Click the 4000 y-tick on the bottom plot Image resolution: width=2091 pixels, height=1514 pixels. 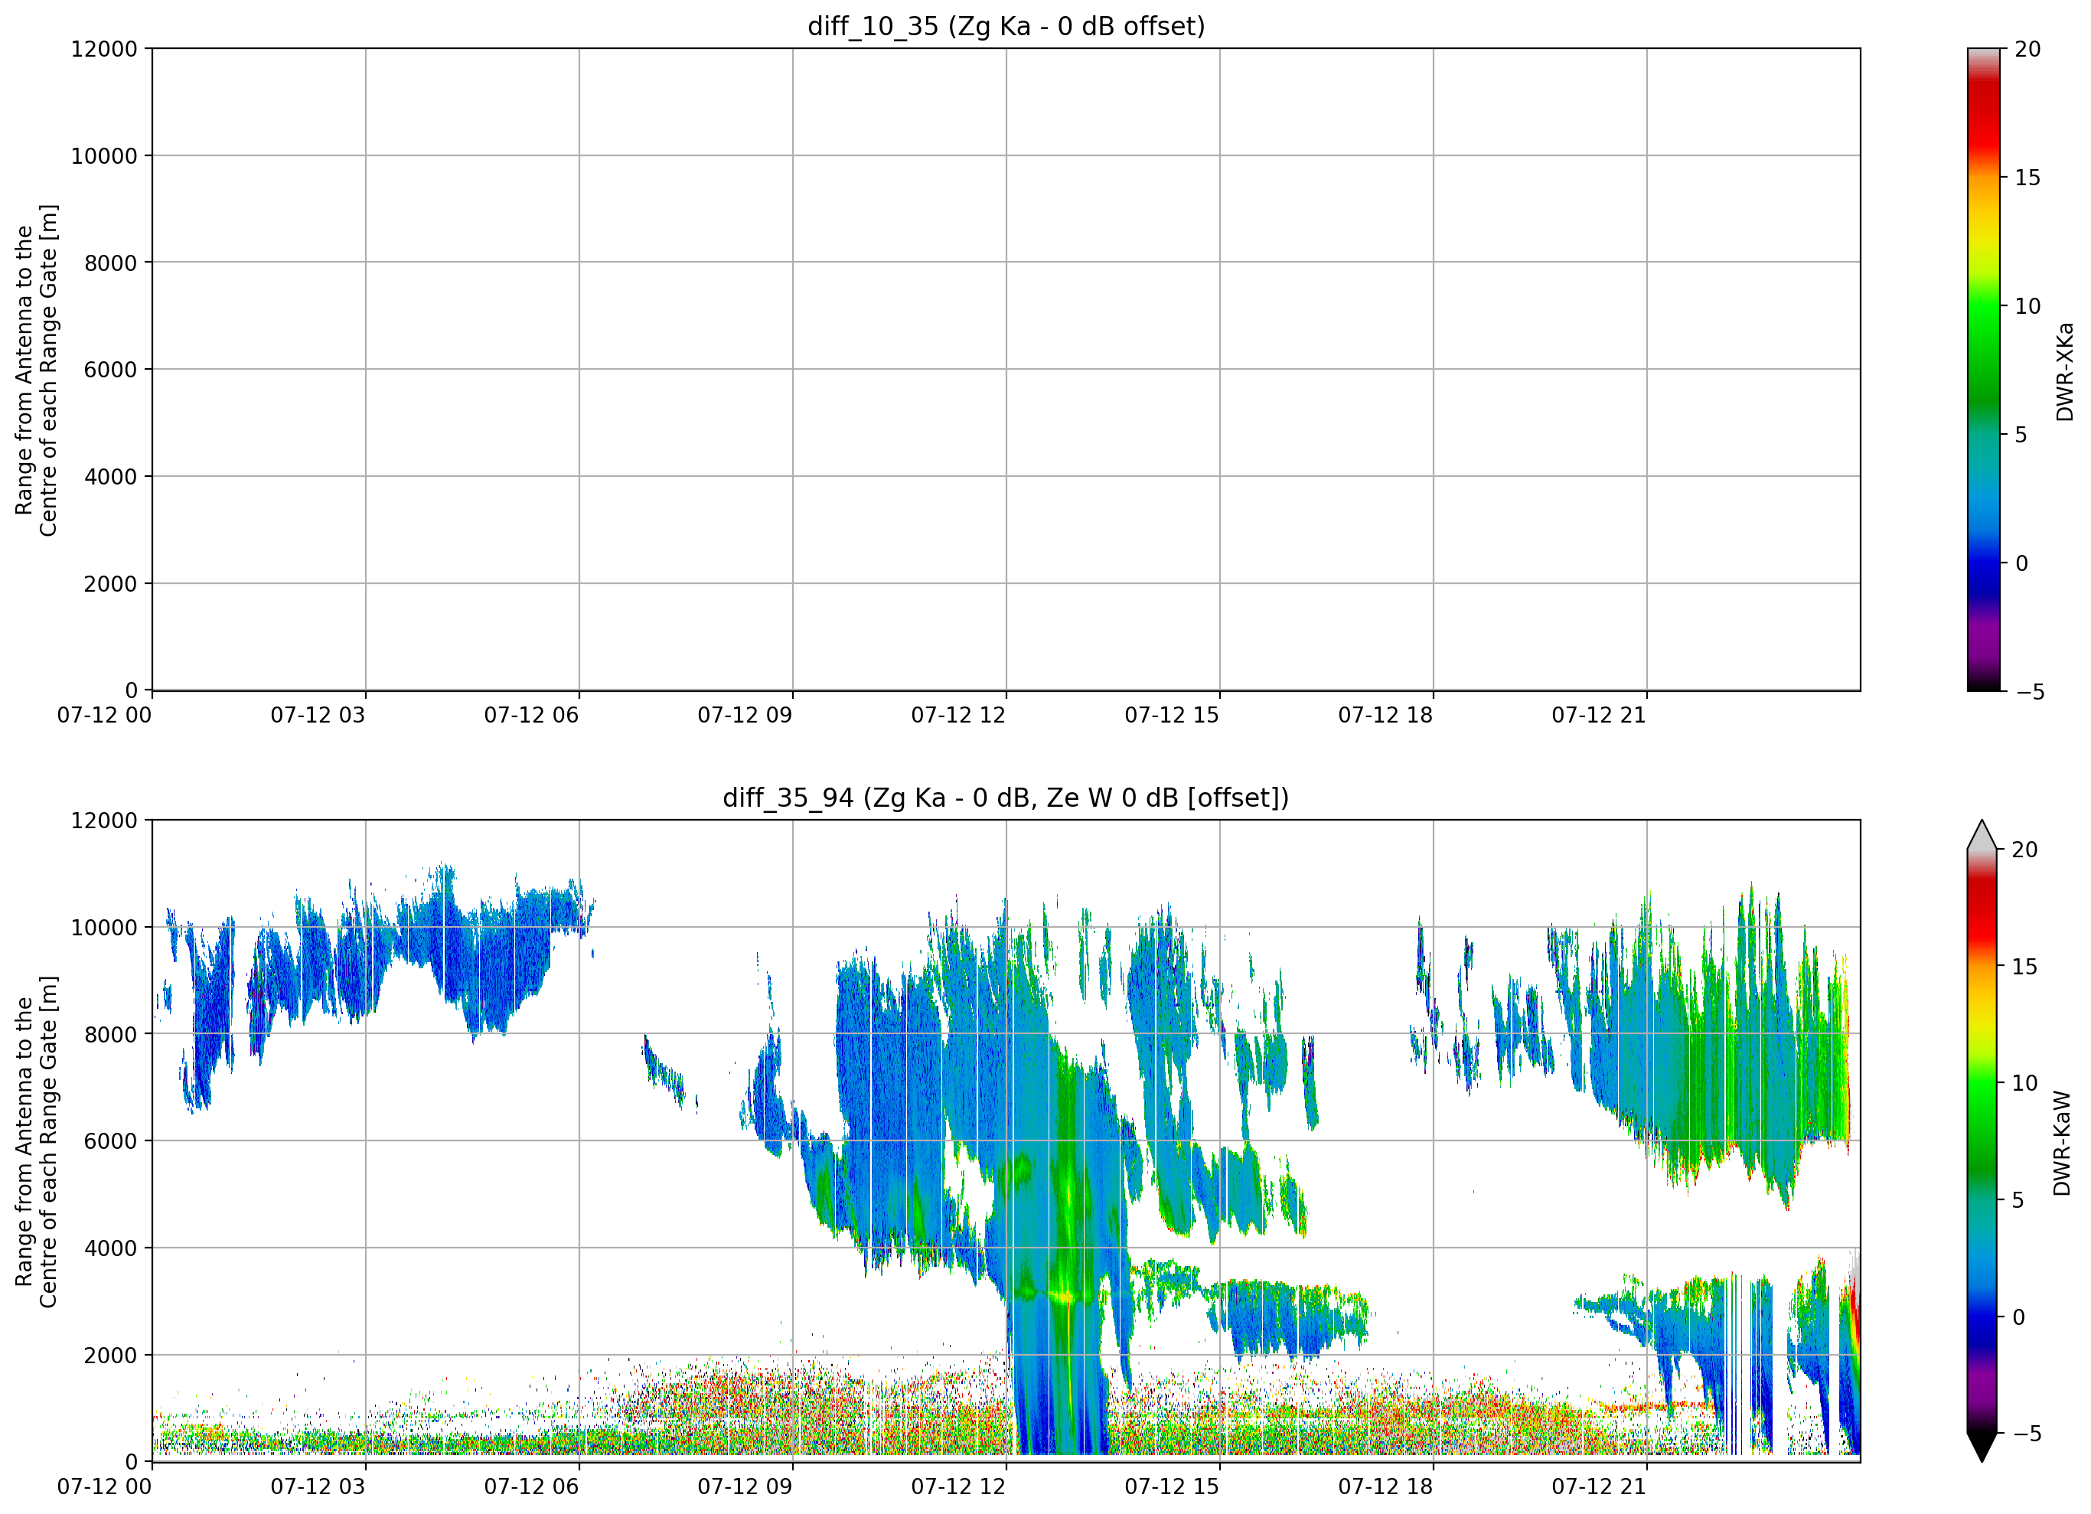tap(111, 1248)
